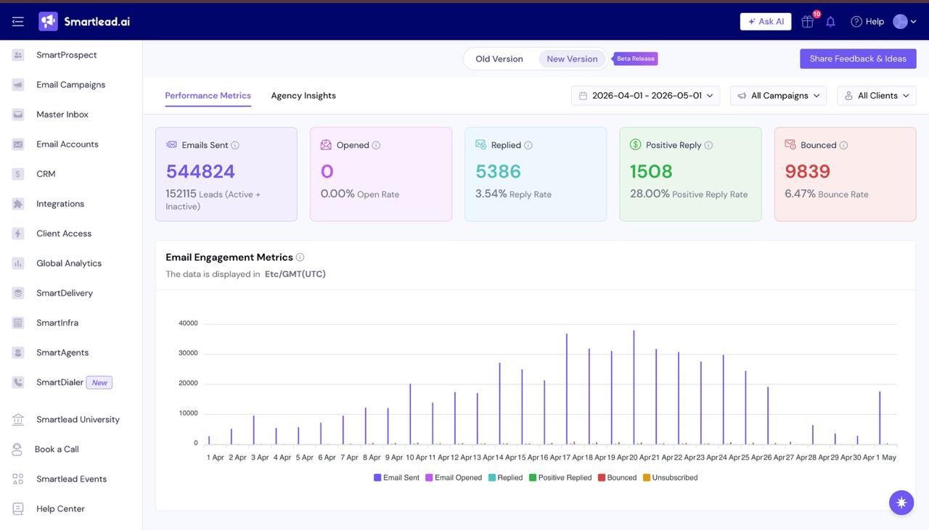Click Share Feedback & Ideas button
This screenshot has height=530, width=929.
pos(858,59)
